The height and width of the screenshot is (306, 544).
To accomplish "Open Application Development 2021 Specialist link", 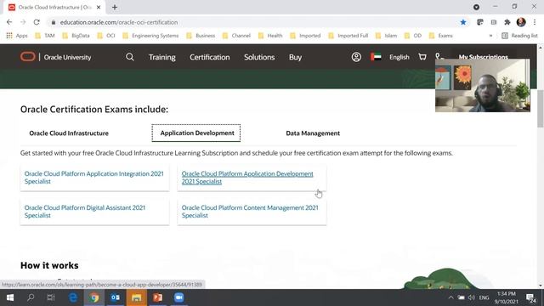I will point(247,178).
